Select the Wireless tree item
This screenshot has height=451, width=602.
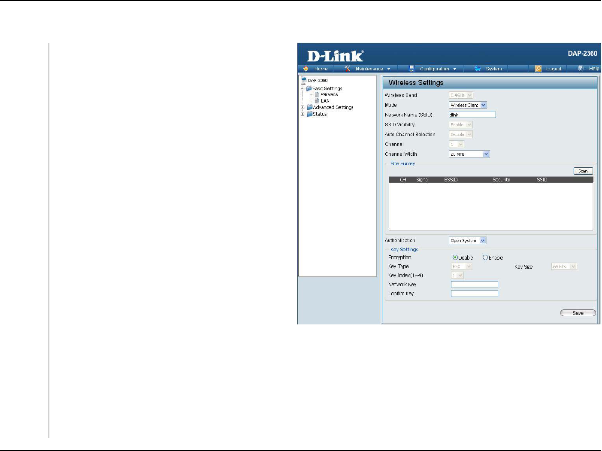(329, 94)
